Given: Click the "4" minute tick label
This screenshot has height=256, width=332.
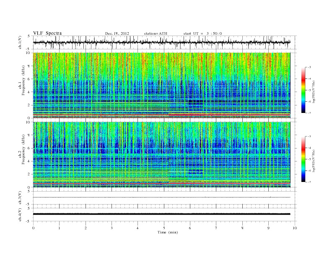Looking at the screenshot, I should click(x=137, y=228).
